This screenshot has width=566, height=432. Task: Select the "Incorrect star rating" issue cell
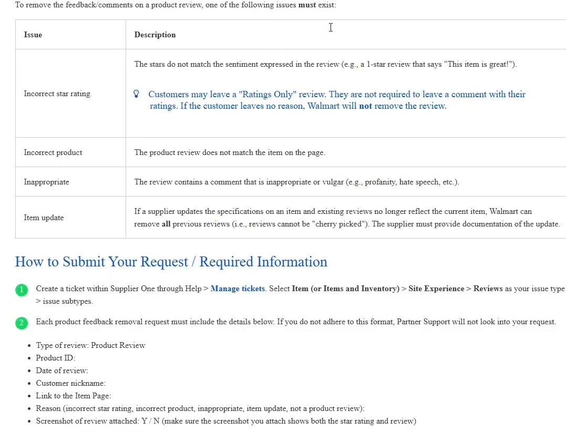coord(57,94)
